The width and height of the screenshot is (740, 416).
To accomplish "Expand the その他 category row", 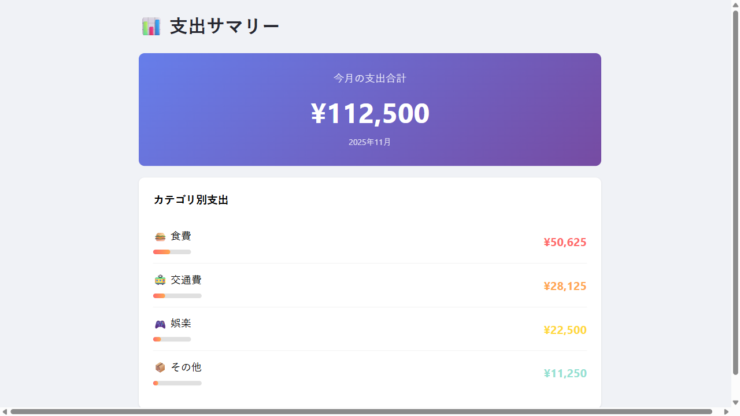I will (x=370, y=373).
